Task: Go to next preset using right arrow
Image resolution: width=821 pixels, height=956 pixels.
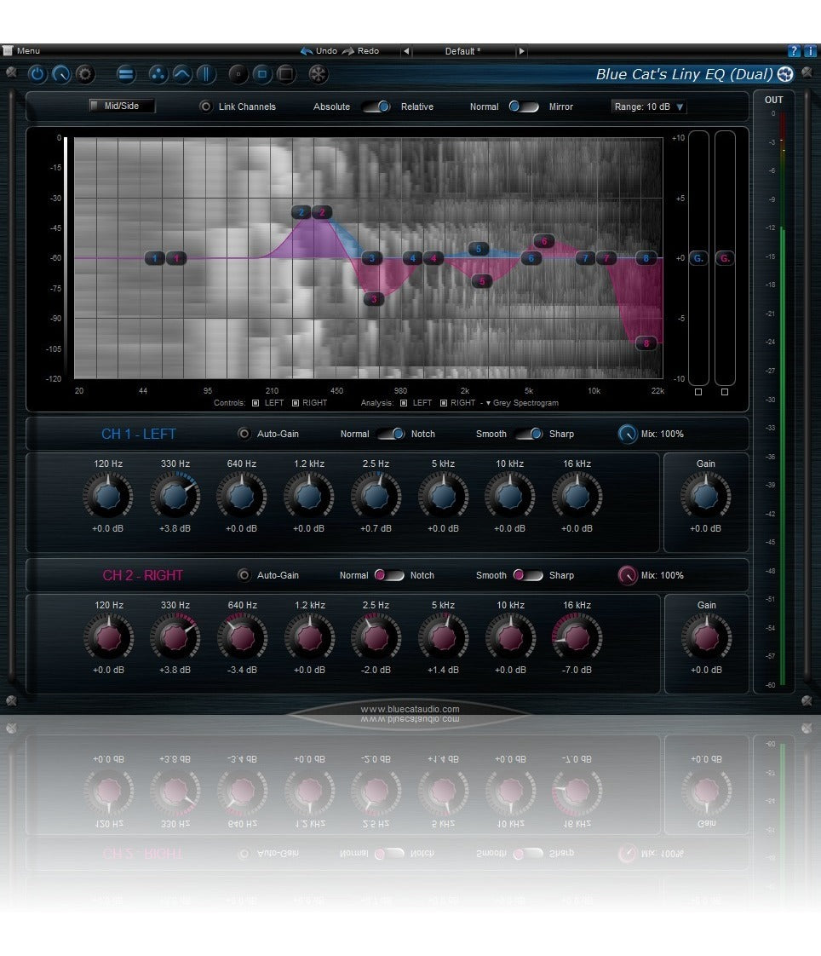Action: tap(521, 51)
